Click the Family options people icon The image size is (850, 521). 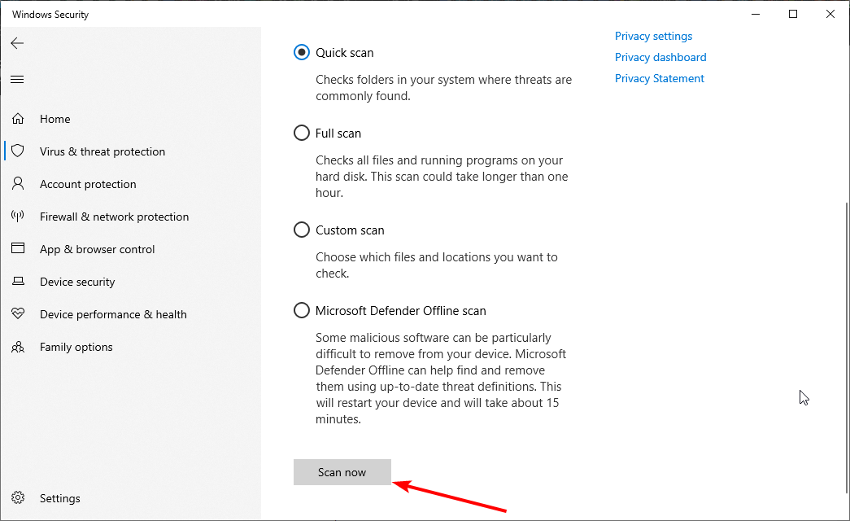click(18, 347)
